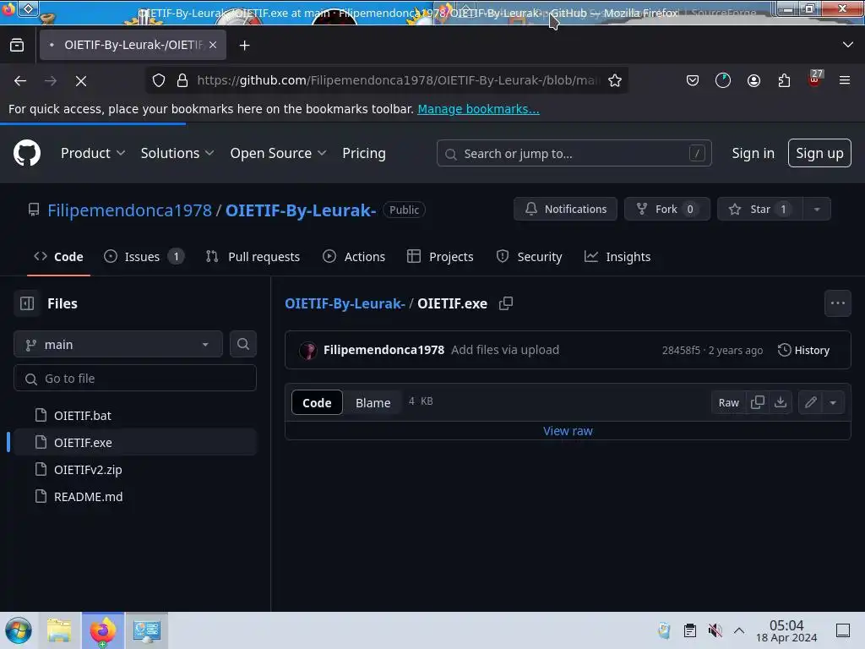Open a new browser tab

pos(244,46)
